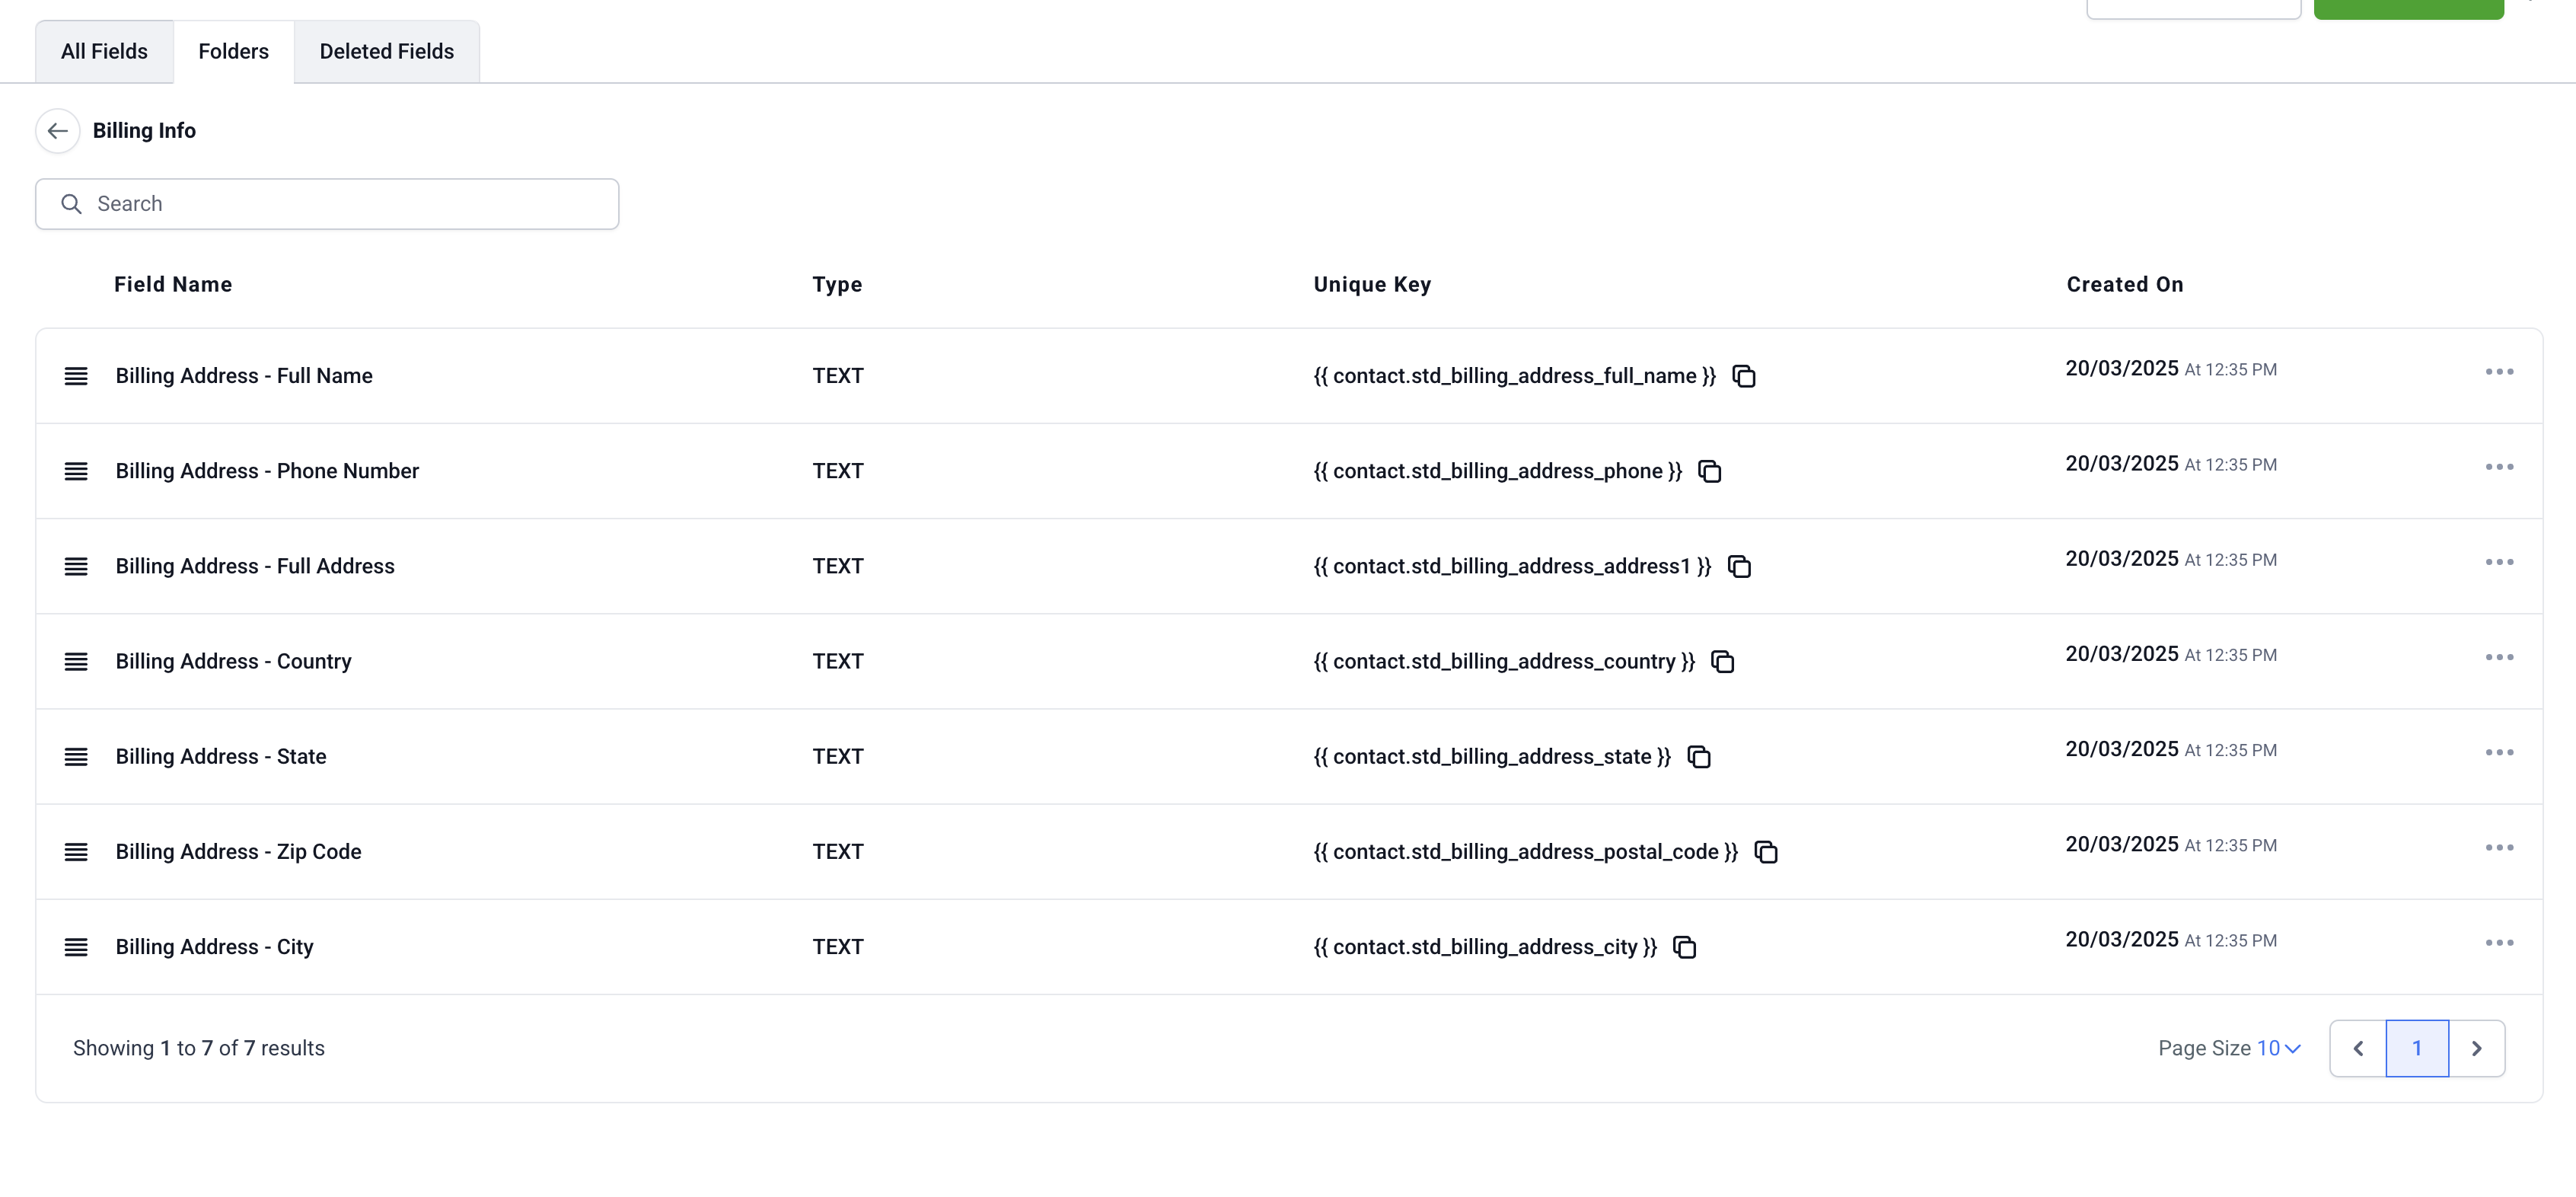The width and height of the screenshot is (2576, 1197).
Task: Go to previous page of results
Action: [2357, 1048]
